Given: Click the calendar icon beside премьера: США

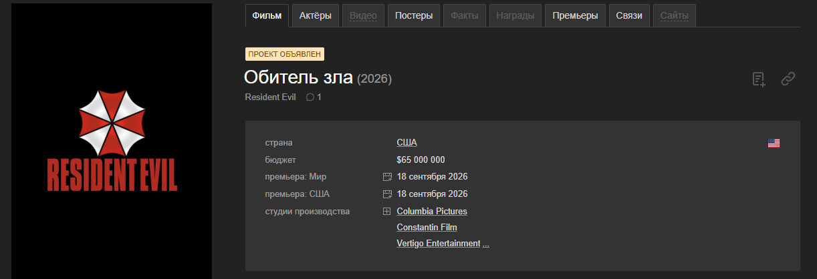Looking at the screenshot, I should click(x=386, y=194).
